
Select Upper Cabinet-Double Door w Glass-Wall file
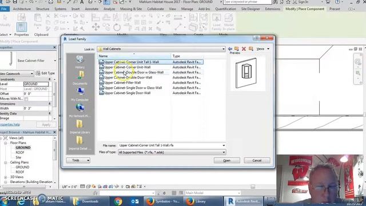point(151,73)
